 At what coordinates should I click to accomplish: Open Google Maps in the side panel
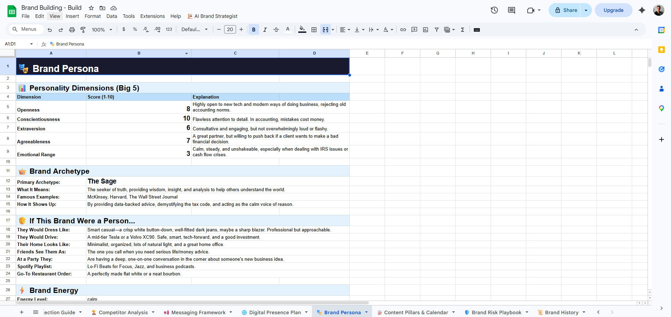click(x=662, y=108)
